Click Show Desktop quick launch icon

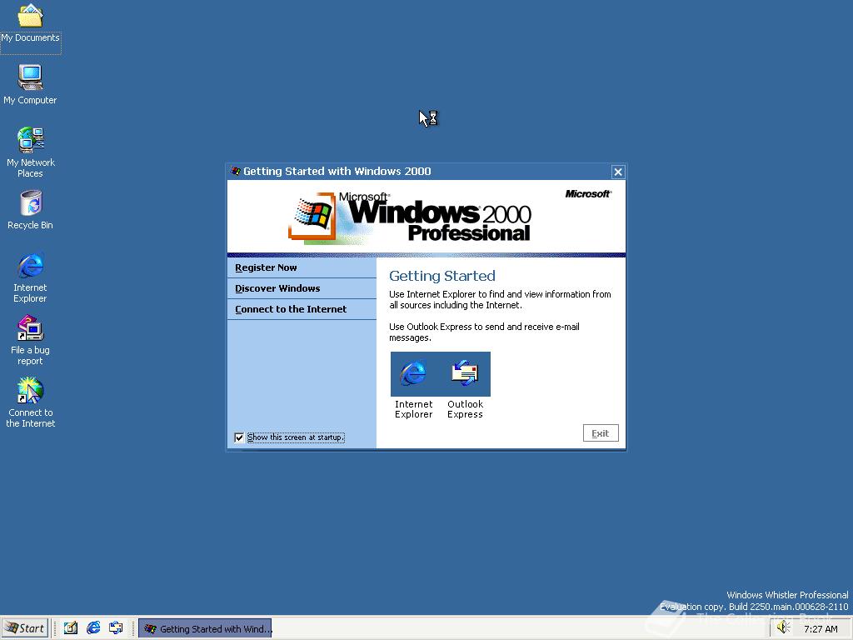(x=71, y=628)
